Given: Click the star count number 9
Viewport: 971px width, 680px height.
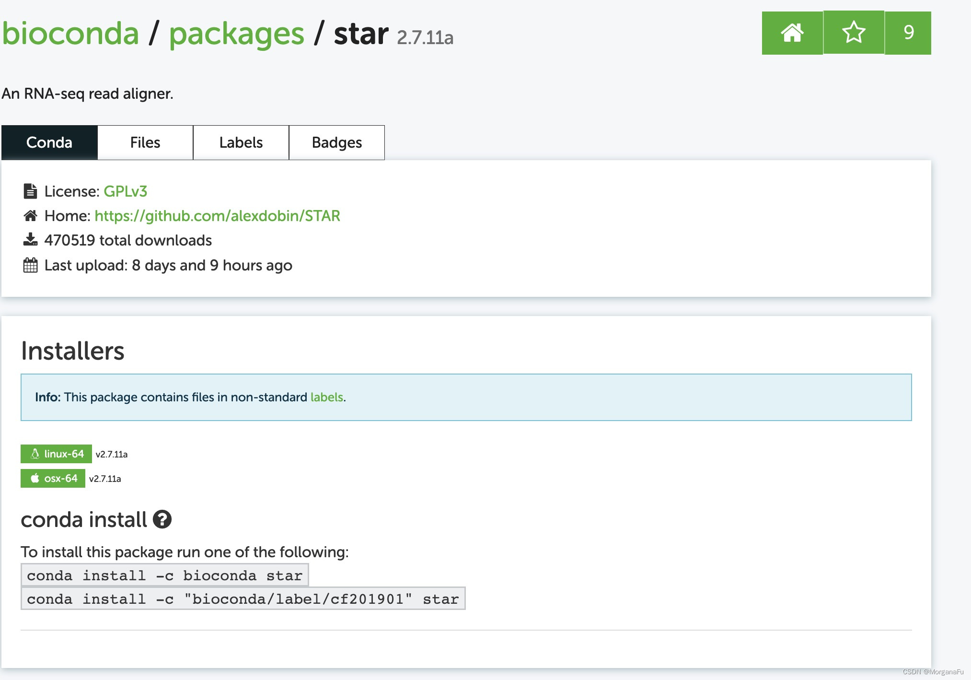Looking at the screenshot, I should coord(908,33).
